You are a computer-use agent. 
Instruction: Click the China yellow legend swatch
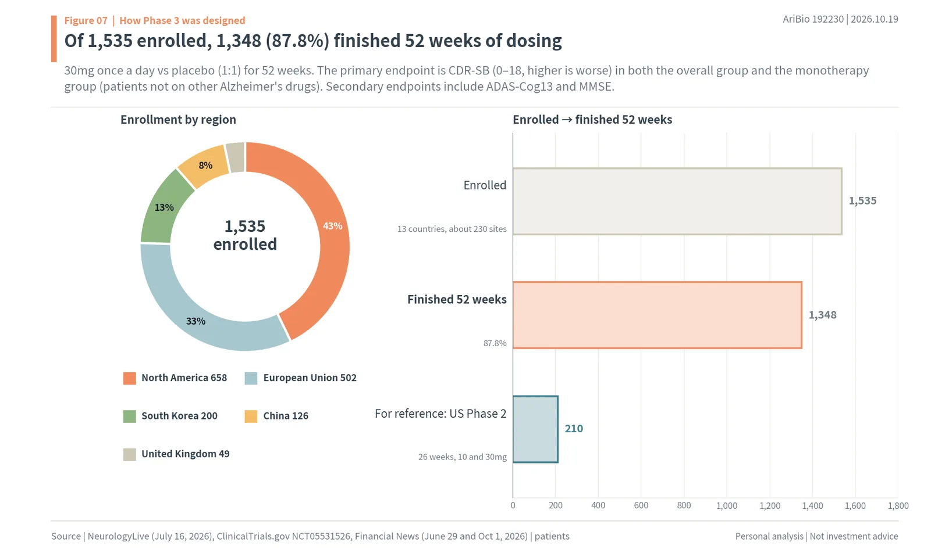251,416
